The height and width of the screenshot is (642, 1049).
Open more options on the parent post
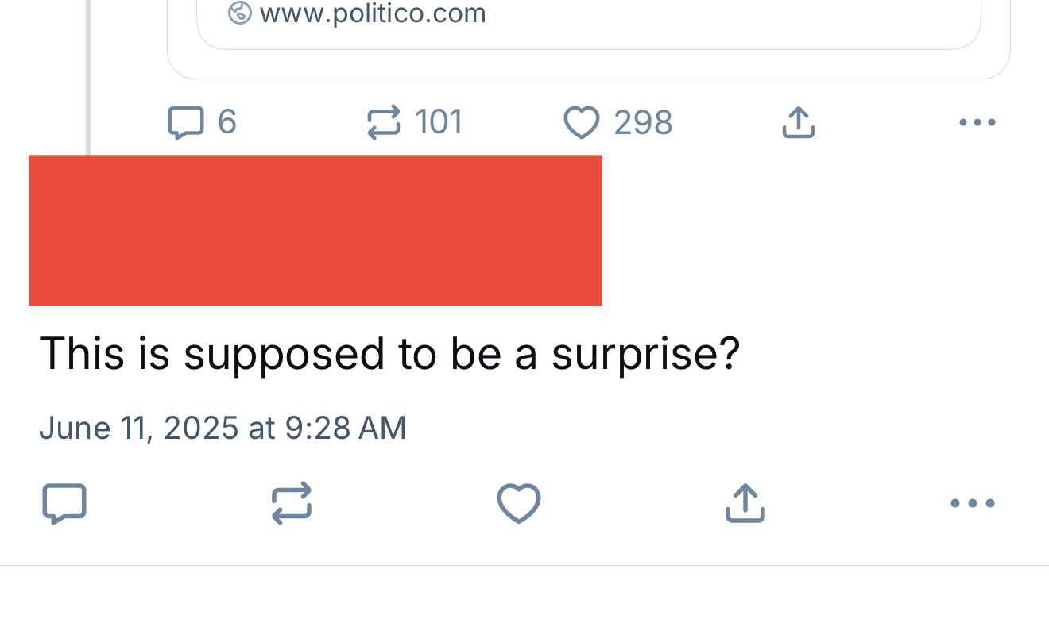977,123
